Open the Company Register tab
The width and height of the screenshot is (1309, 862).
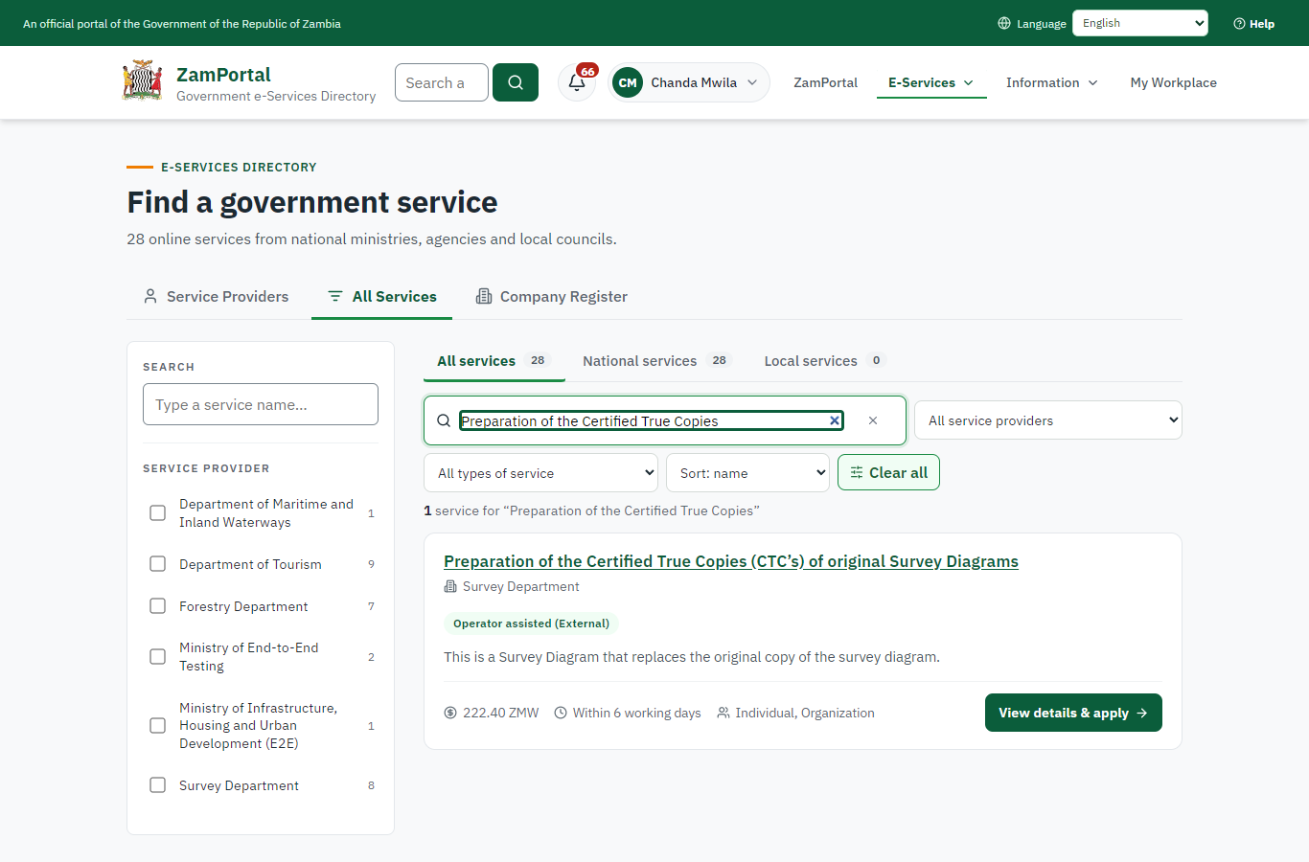click(552, 297)
